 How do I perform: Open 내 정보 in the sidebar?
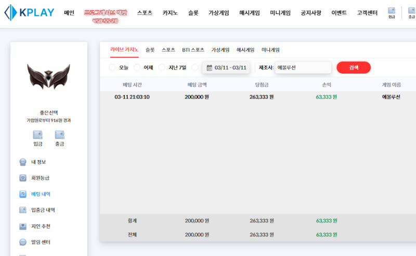(x=38, y=162)
